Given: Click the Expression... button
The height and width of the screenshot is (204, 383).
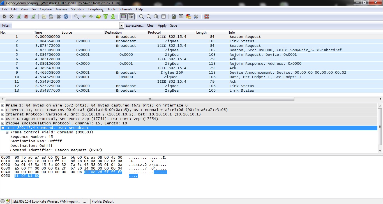Looking at the screenshot, I should (x=134, y=25).
